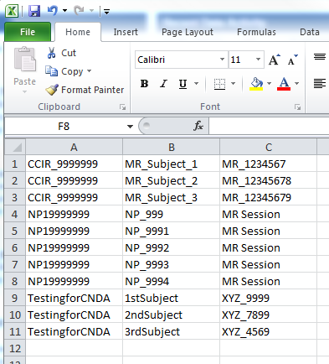Open the Fill Color palette dropdown
This screenshot has width=329, height=364.
click(x=269, y=84)
